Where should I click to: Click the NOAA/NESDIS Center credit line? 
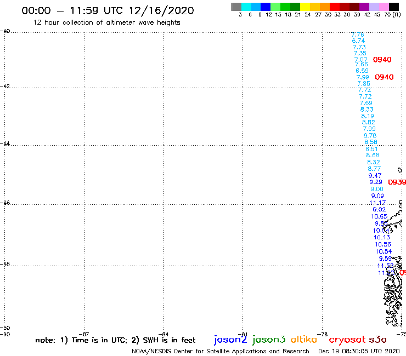pyautogui.click(x=221, y=352)
